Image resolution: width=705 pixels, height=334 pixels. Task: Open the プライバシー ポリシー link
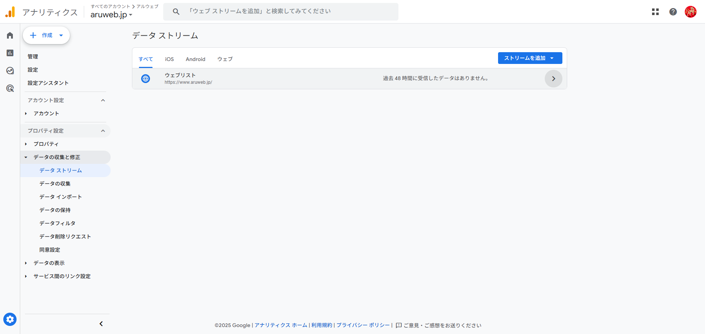point(363,325)
